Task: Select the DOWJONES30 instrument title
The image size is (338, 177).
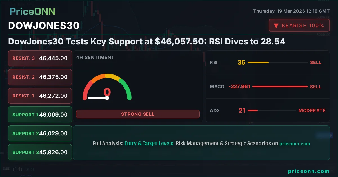Action: [44, 26]
